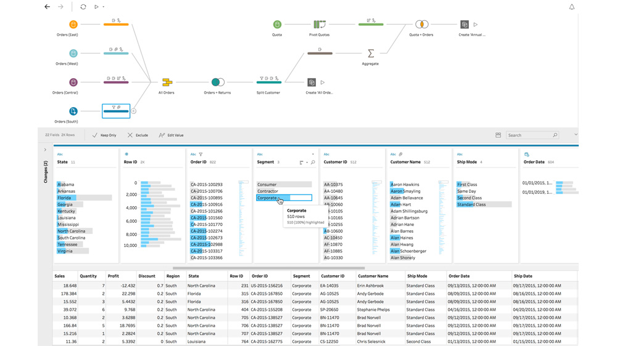Screen dimensions: 617x346
Task: Click the notification bell icon
Action: 571,7
